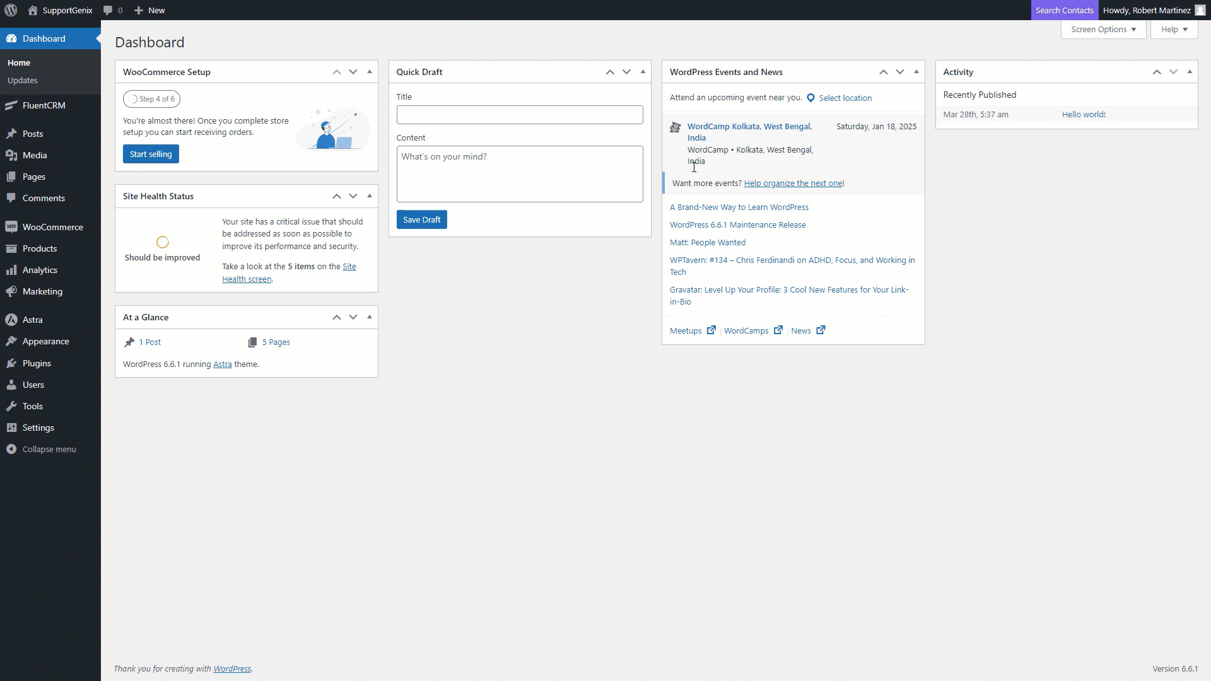The image size is (1211, 681).
Task: Click the Plugins plug icon in sidebar
Action: pyautogui.click(x=11, y=363)
